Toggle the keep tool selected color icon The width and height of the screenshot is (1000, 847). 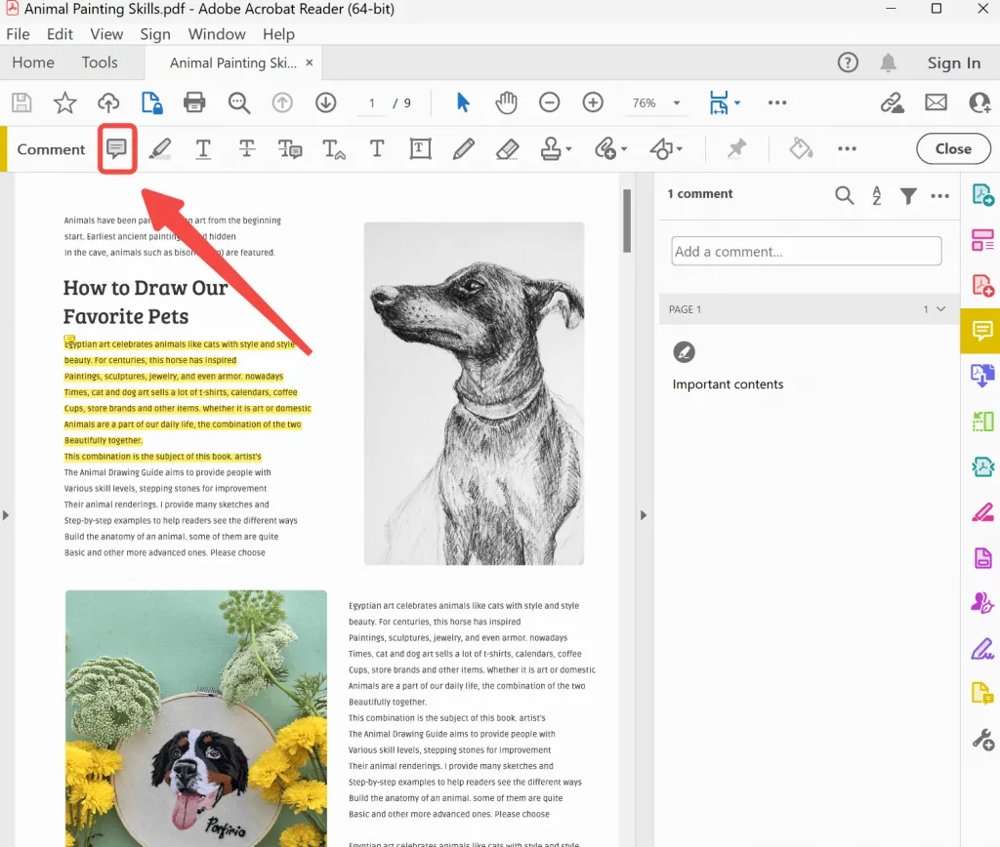click(x=800, y=148)
